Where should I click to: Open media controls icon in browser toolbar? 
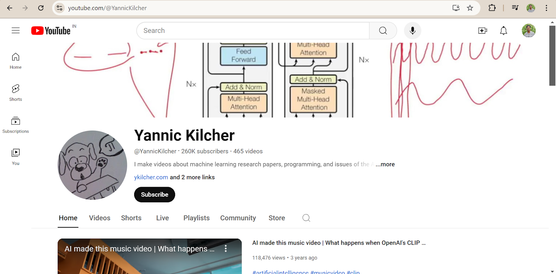(515, 8)
